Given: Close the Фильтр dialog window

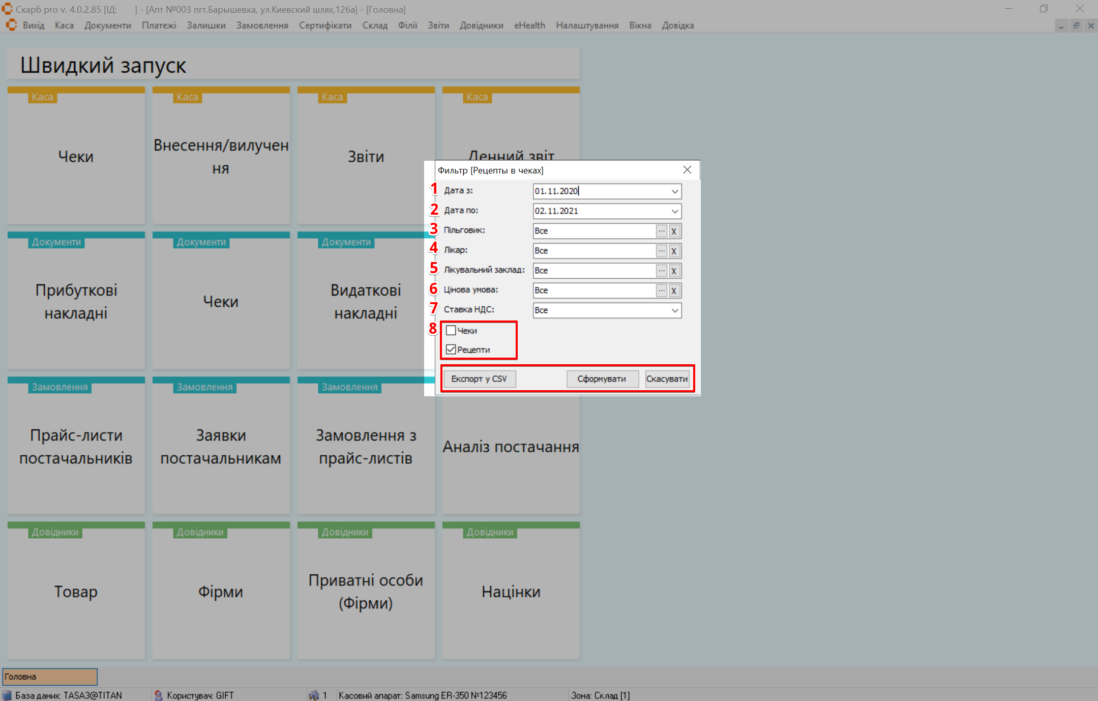Looking at the screenshot, I should click(x=687, y=170).
